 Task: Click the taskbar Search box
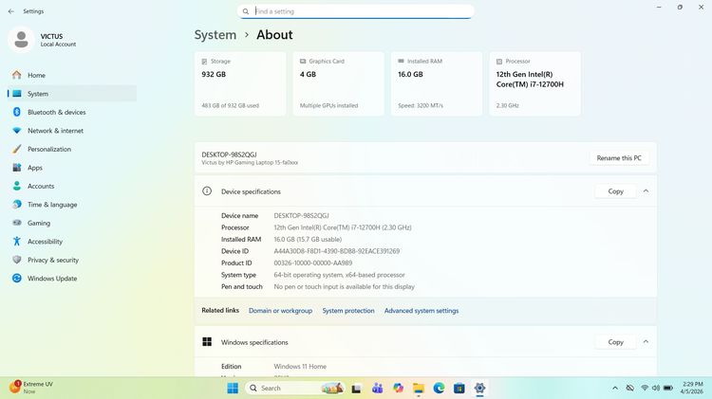(x=294, y=389)
